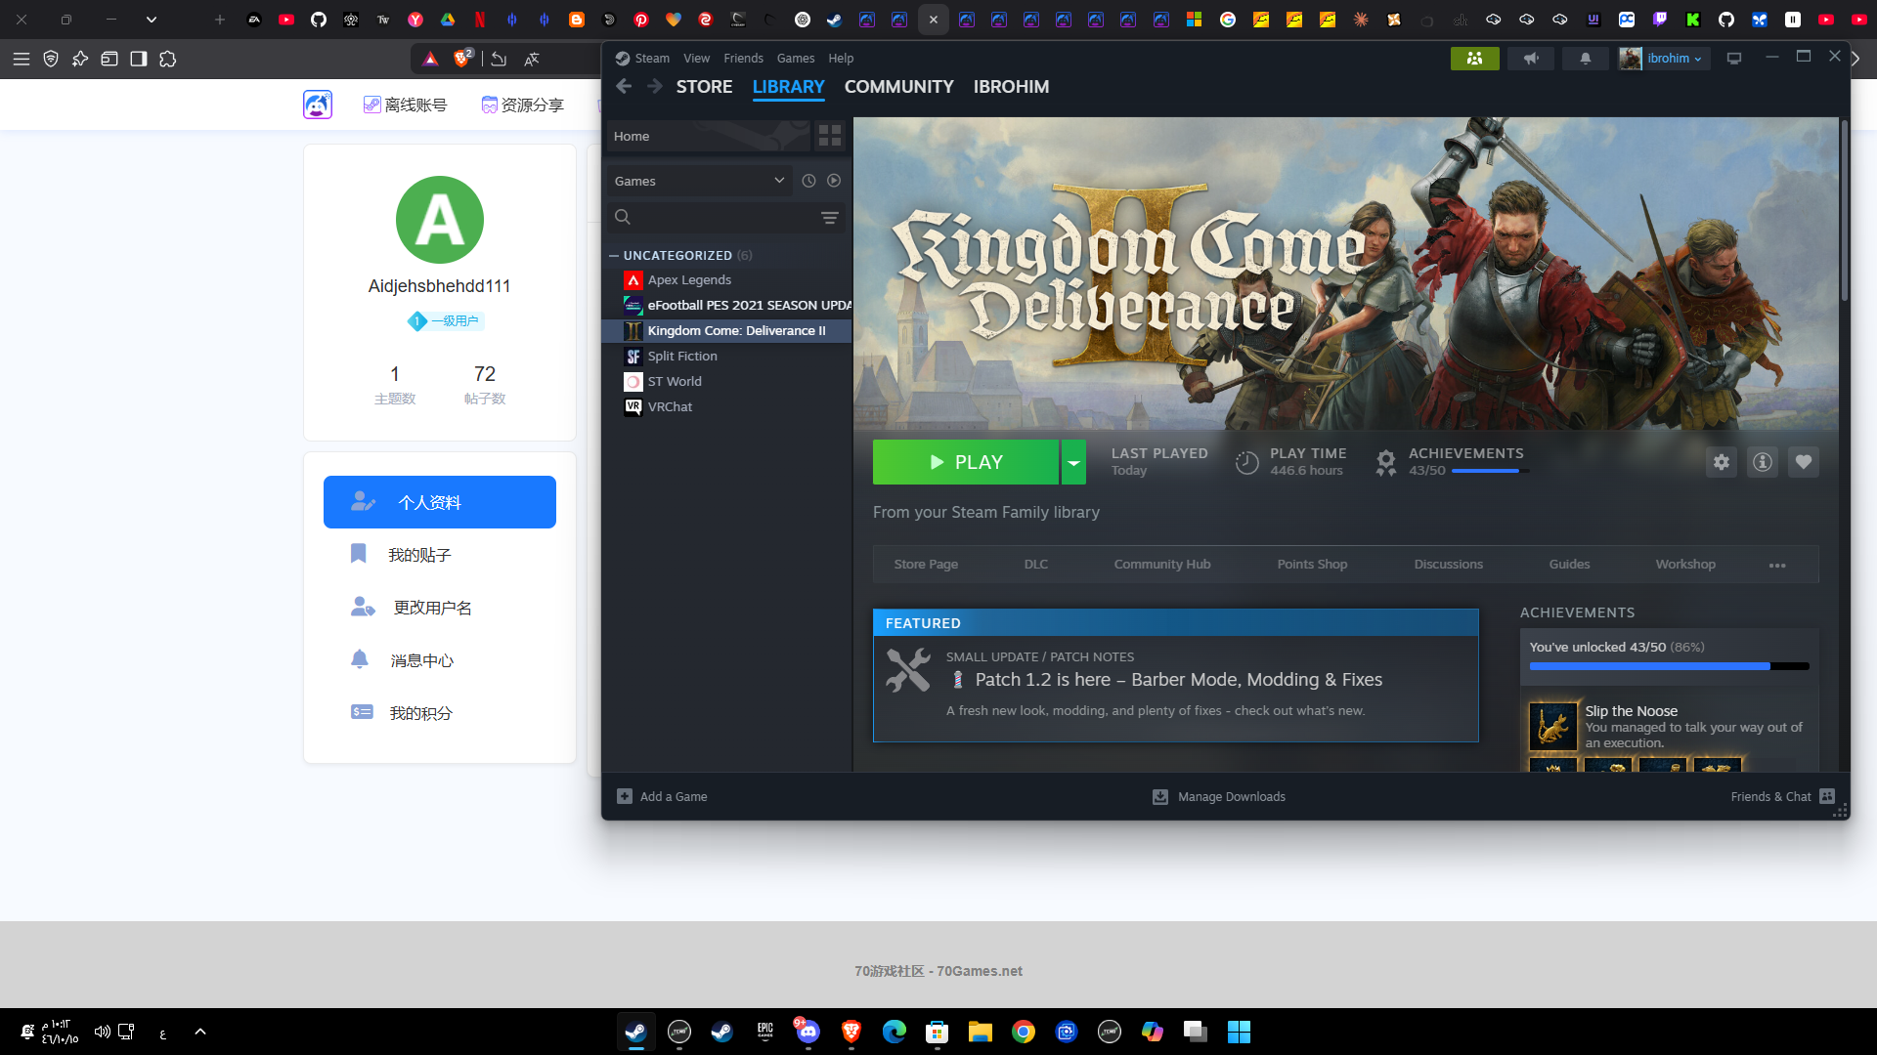Click the browser sidebar toggle icon
The height and width of the screenshot is (1055, 1877).
[139, 59]
